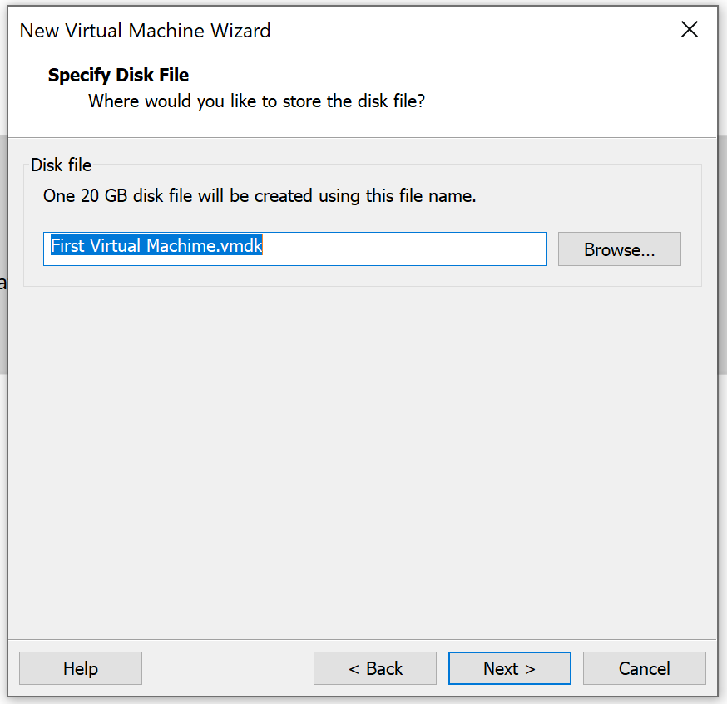Select the highlighted filename text

click(x=156, y=245)
